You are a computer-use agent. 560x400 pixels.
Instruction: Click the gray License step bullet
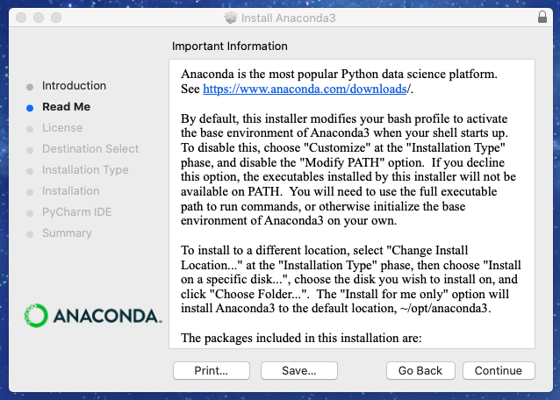[x=30, y=129]
